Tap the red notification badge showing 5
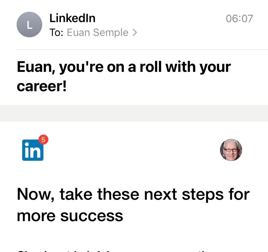Screen dimensions: 268x252 point(43,140)
